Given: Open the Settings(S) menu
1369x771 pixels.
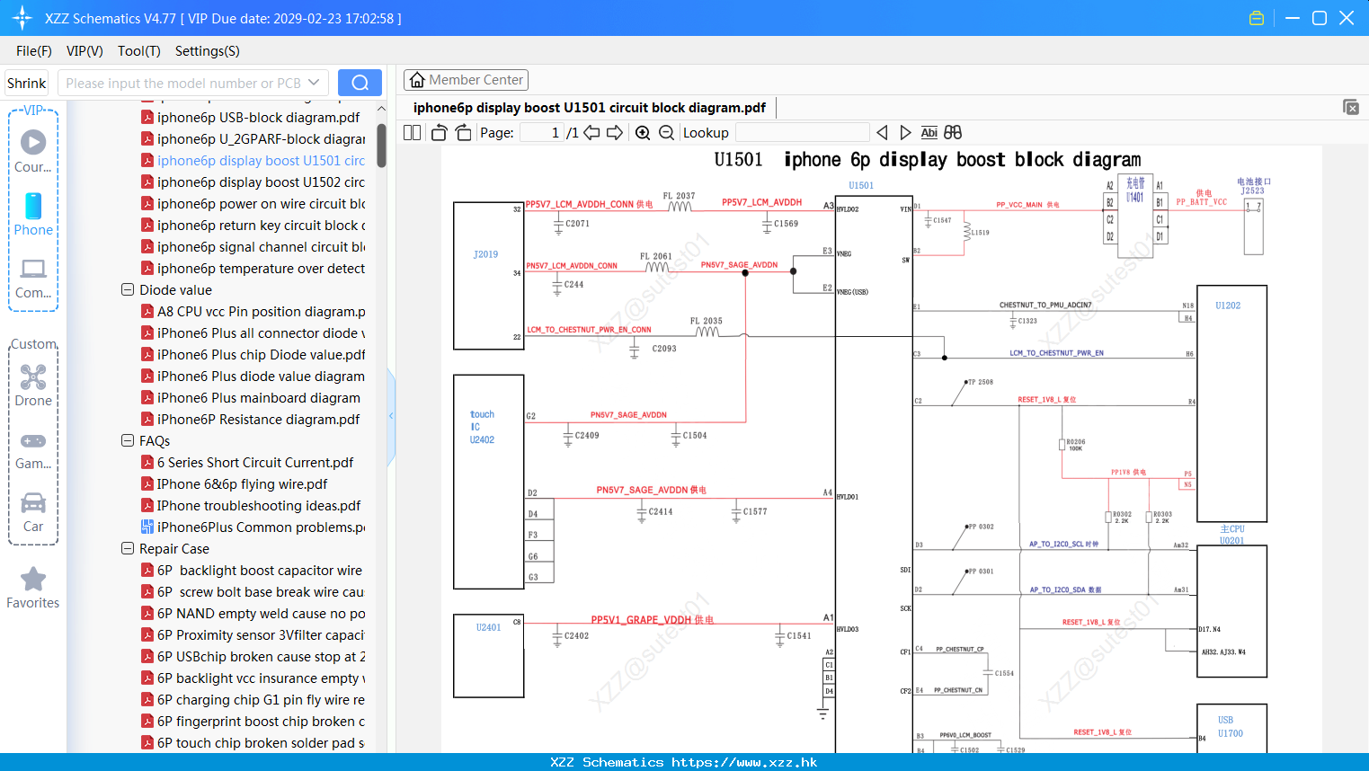Looking at the screenshot, I should coord(208,51).
